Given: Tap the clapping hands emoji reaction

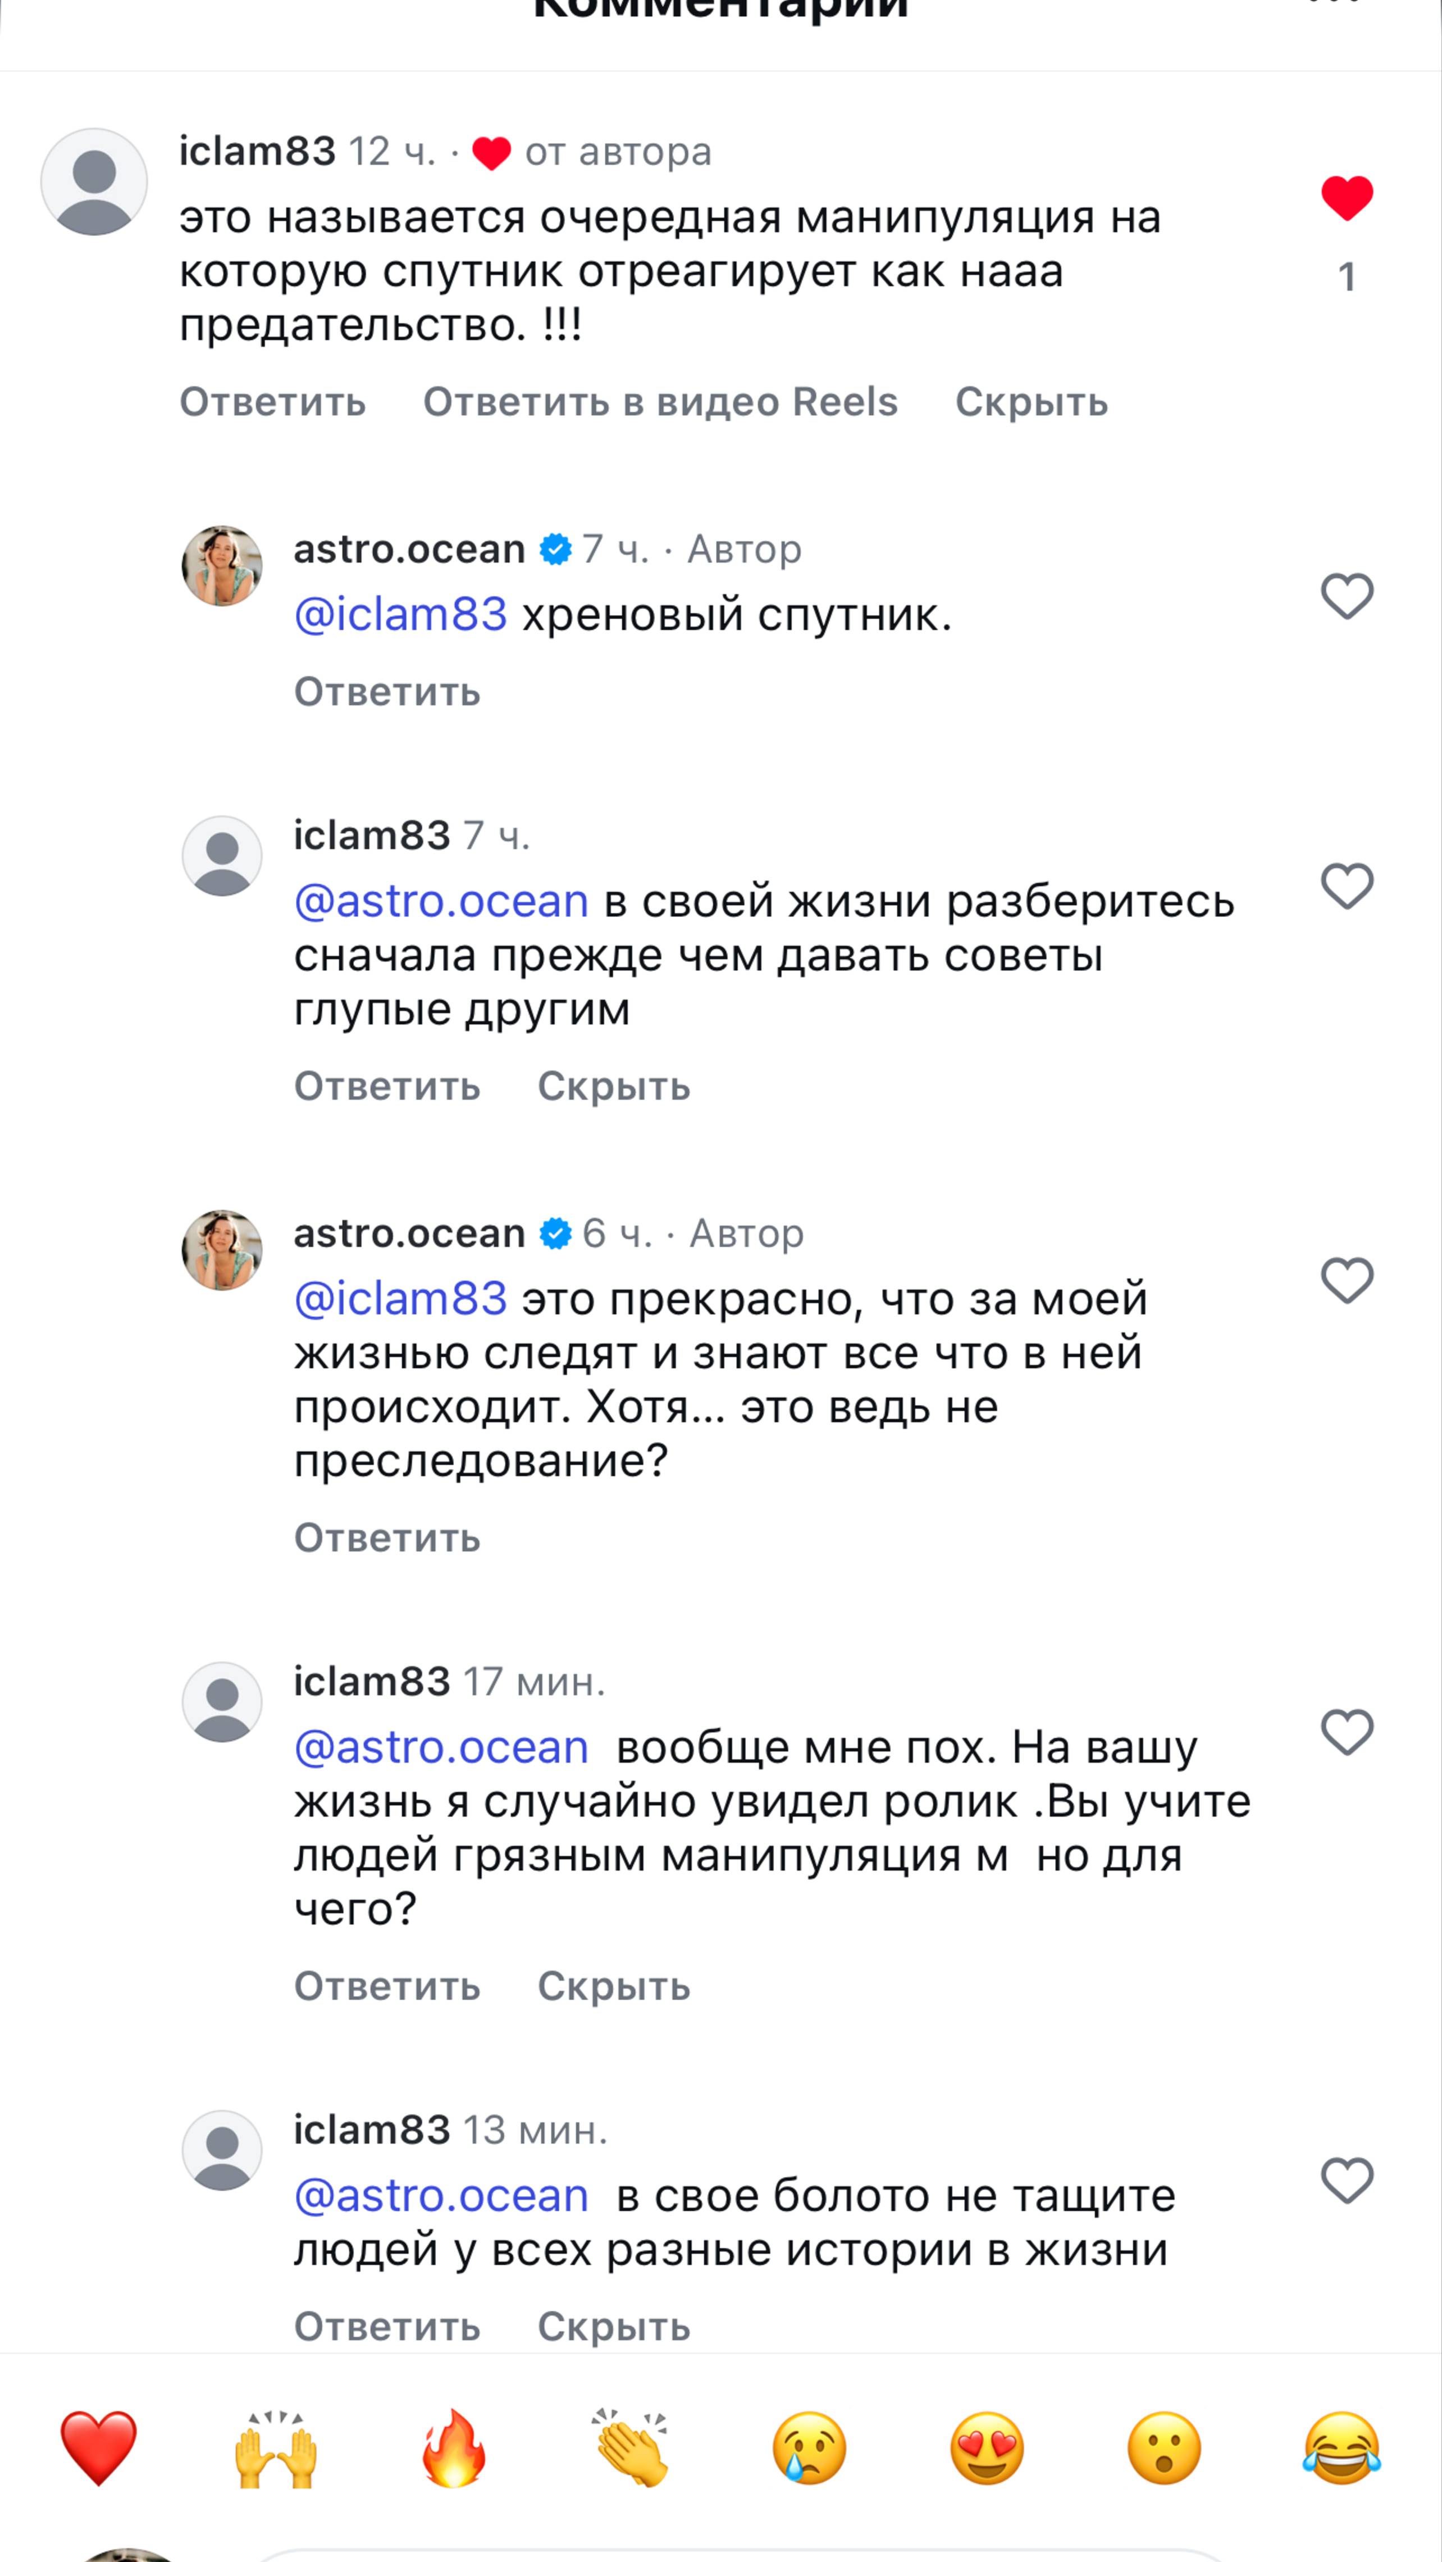Looking at the screenshot, I should [631, 2447].
